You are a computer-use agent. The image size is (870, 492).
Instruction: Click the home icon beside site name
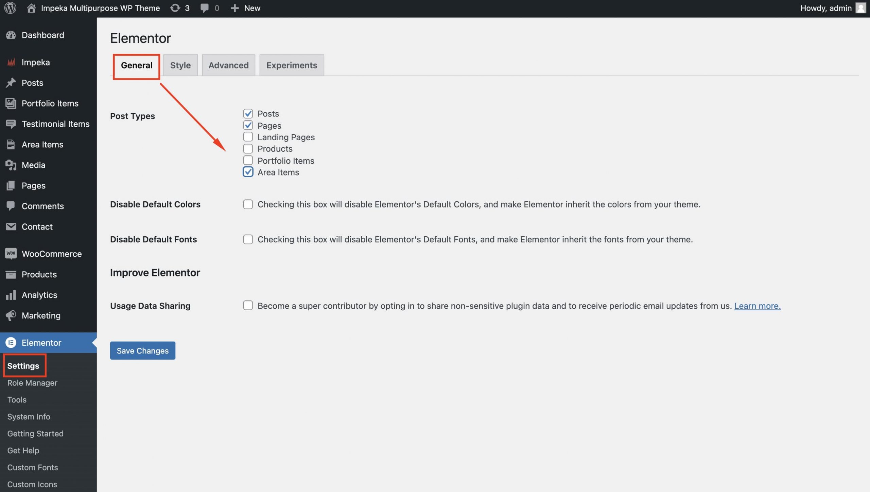tap(31, 8)
